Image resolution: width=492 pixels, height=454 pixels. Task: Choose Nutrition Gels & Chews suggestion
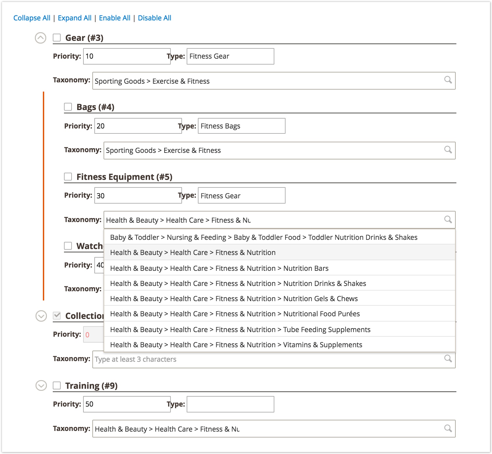click(280, 298)
